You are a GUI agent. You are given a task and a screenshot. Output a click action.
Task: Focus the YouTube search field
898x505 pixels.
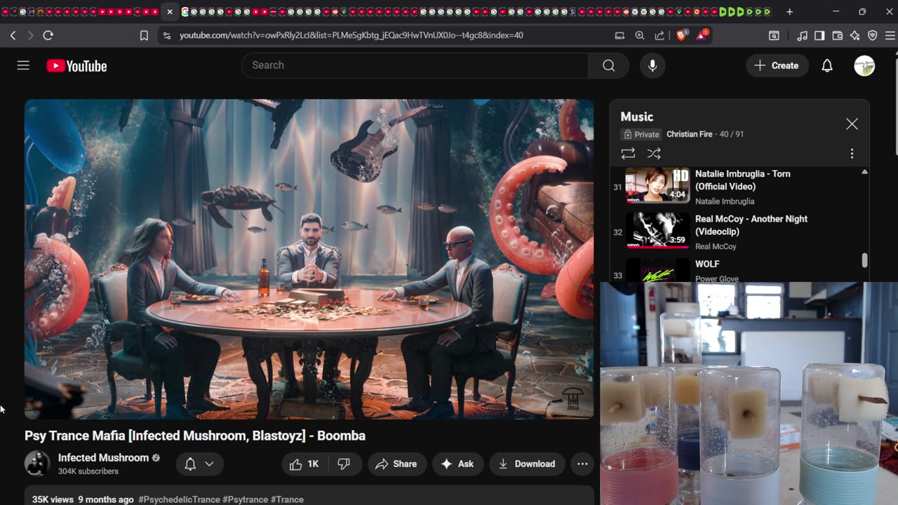[415, 65]
